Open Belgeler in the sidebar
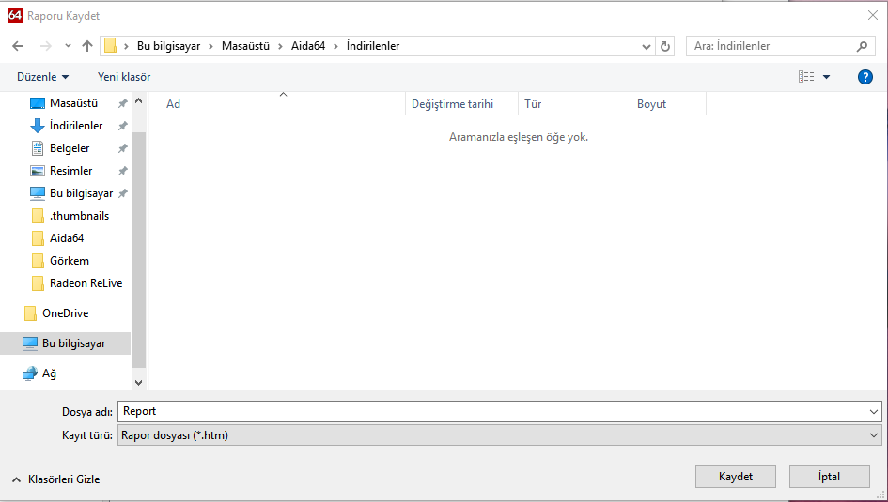The image size is (888, 502). [70, 148]
